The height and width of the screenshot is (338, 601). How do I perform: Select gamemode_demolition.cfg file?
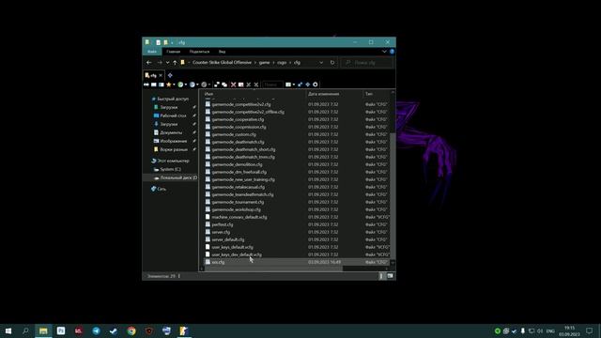coord(237,164)
